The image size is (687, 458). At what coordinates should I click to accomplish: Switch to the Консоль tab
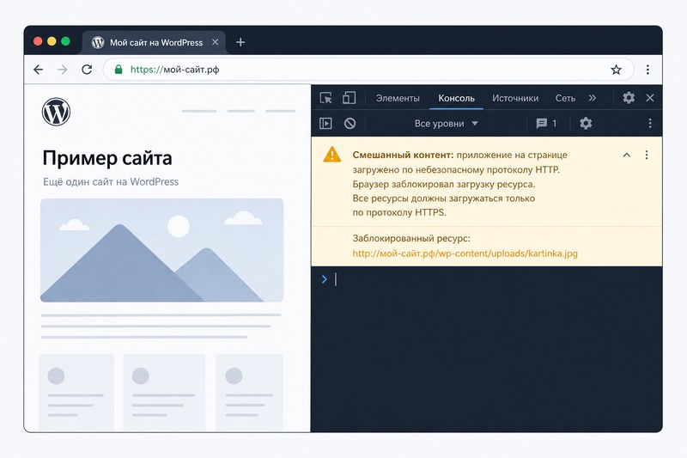(456, 98)
